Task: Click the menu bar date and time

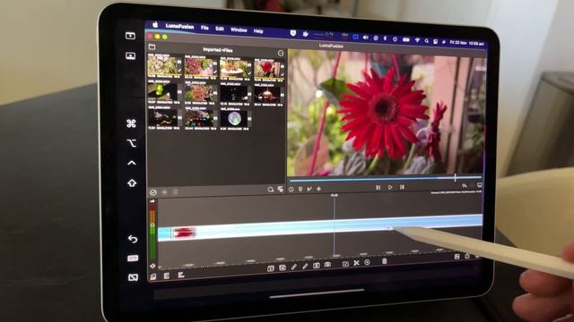Action: [x=466, y=43]
